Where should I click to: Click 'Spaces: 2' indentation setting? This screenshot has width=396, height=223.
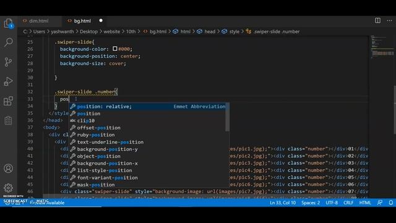(311, 203)
